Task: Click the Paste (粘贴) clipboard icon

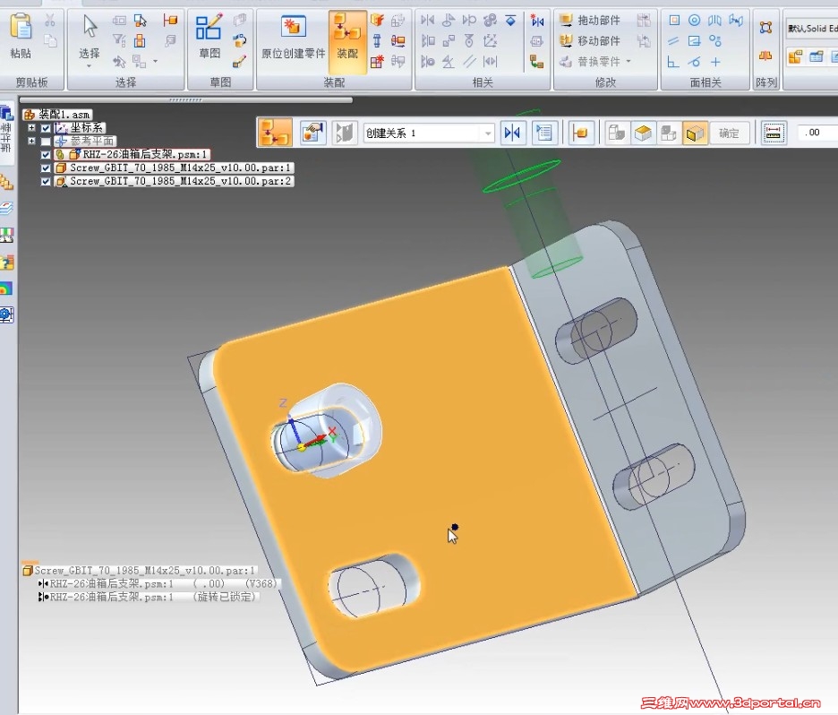Action: (x=21, y=26)
